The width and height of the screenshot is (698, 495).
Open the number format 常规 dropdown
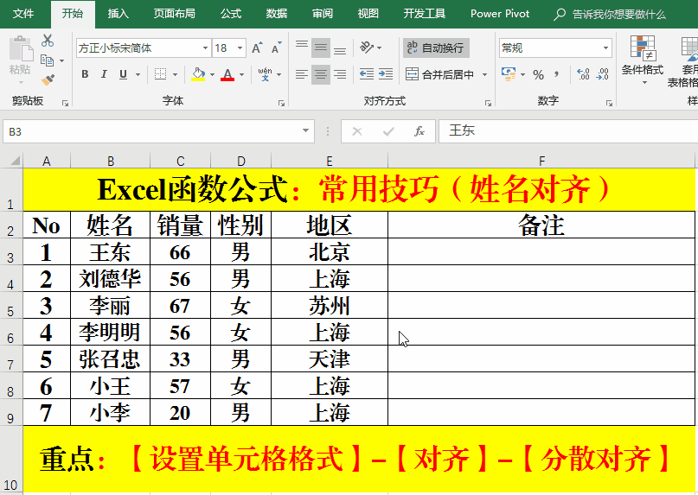click(x=605, y=48)
